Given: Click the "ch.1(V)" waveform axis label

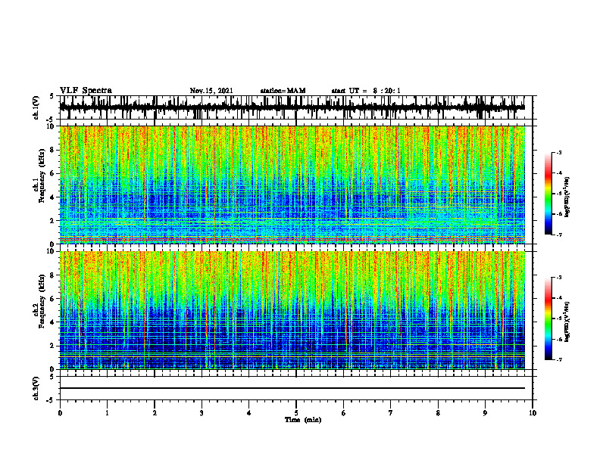Looking at the screenshot, I should click(x=36, y=107).
